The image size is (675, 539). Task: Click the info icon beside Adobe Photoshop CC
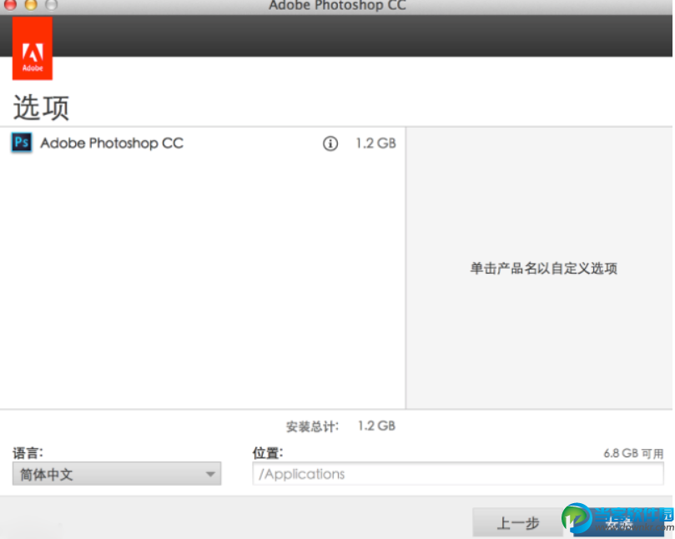coord(330,144)
